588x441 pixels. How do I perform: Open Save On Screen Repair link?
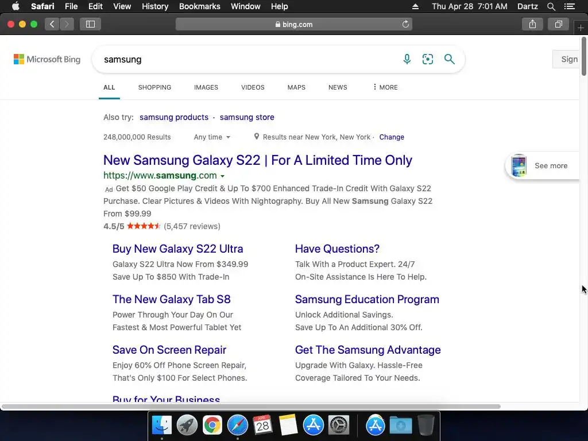pos(169,350)
